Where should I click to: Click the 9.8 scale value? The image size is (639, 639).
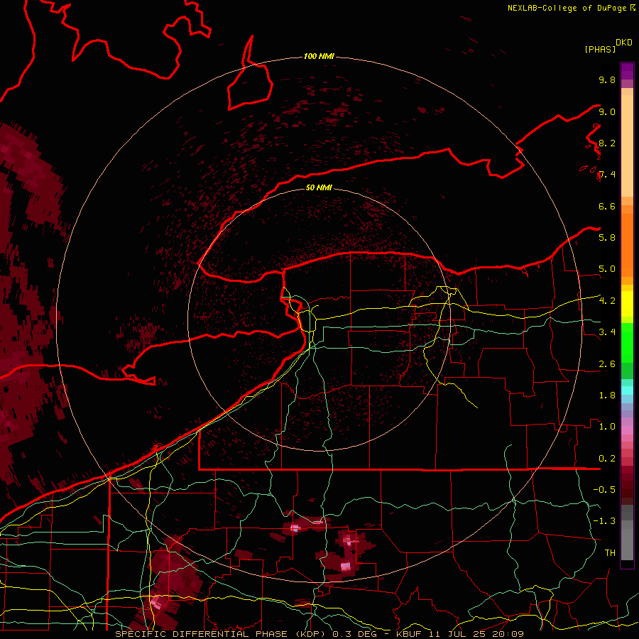tap(607, 80)
